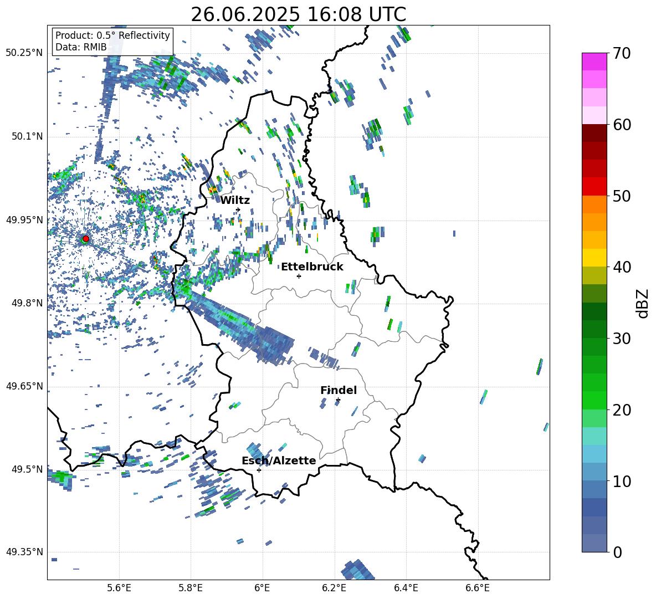Click the Ettelbruck city label

(x=312, y=267)
